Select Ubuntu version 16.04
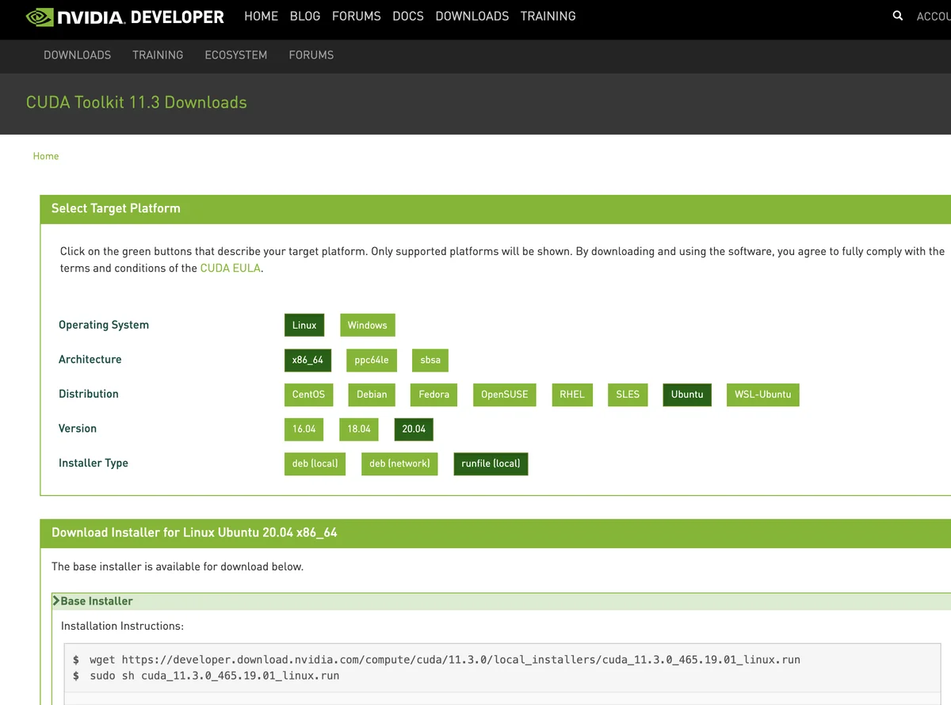The width and height of the screenshot is (951, 705). click(x=304, y=429)
